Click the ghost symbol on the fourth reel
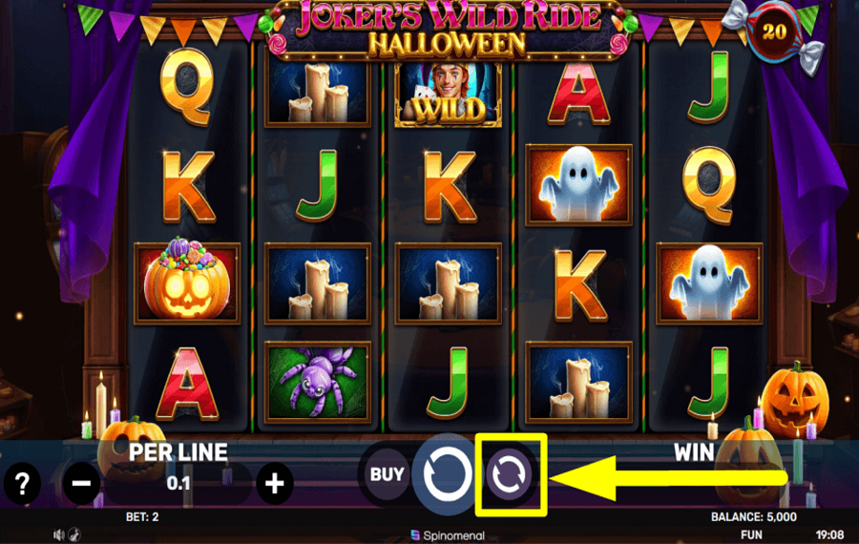 (578, 185)
